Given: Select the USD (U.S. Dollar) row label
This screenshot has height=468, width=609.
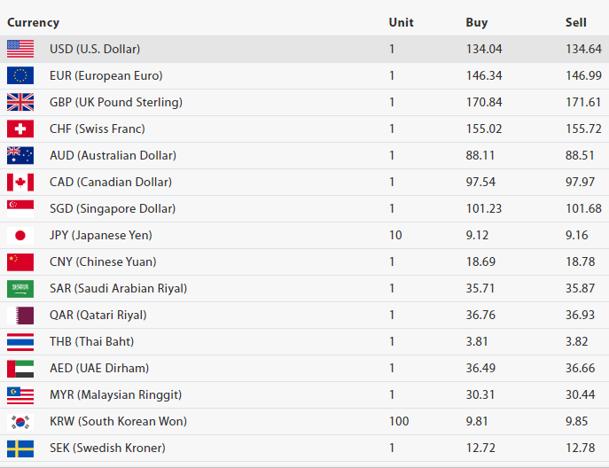Looking at the screenshot, I should 94,49.
